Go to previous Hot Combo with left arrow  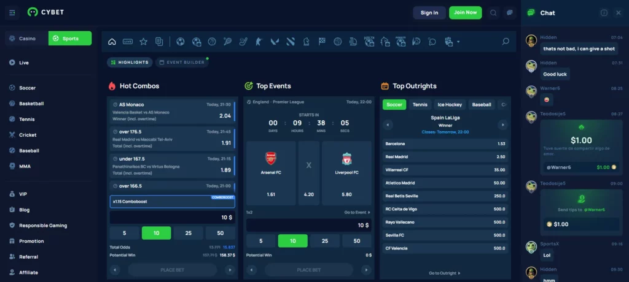pyautogui.click(x=115, y=270)
